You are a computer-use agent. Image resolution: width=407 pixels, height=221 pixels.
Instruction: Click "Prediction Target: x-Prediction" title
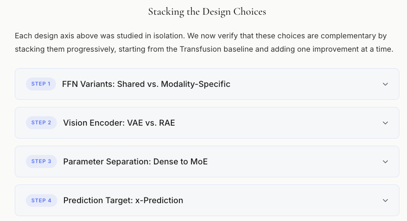click(x=123, y=200)
